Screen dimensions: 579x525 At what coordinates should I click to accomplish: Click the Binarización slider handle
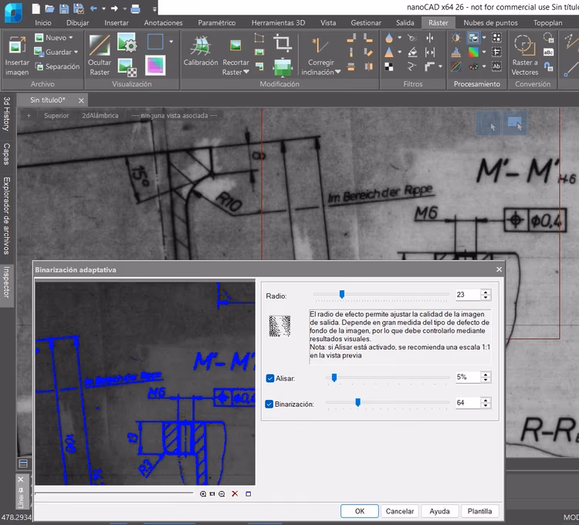click(357, 402)
